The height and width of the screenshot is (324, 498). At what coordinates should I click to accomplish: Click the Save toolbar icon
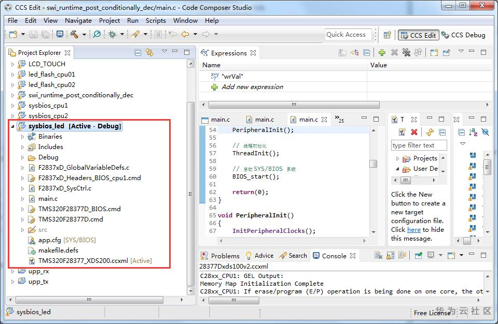tap(33, 34)
